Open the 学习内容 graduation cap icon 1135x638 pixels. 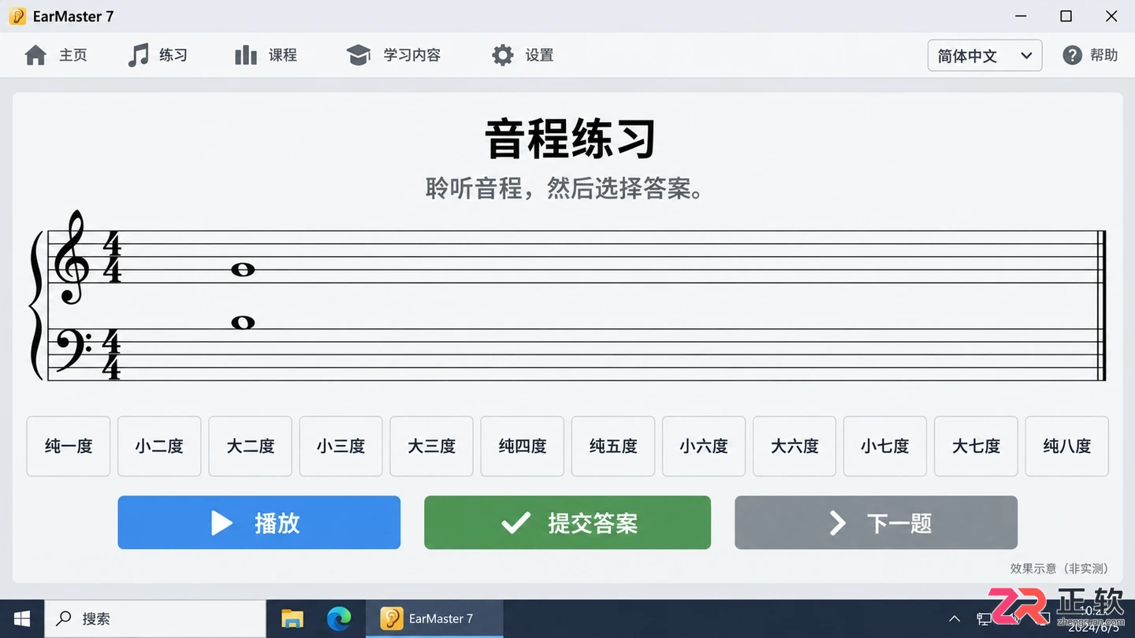click(359, 55)
